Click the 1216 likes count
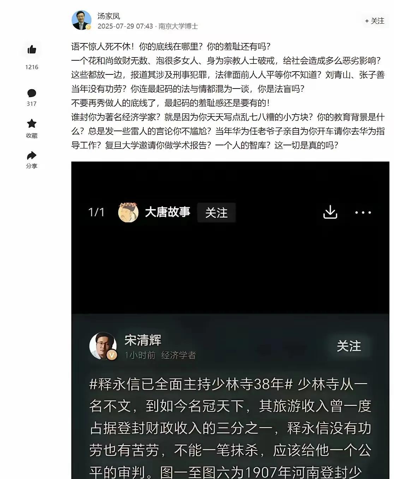Screen dimensions: 394x479 point(32,67)
